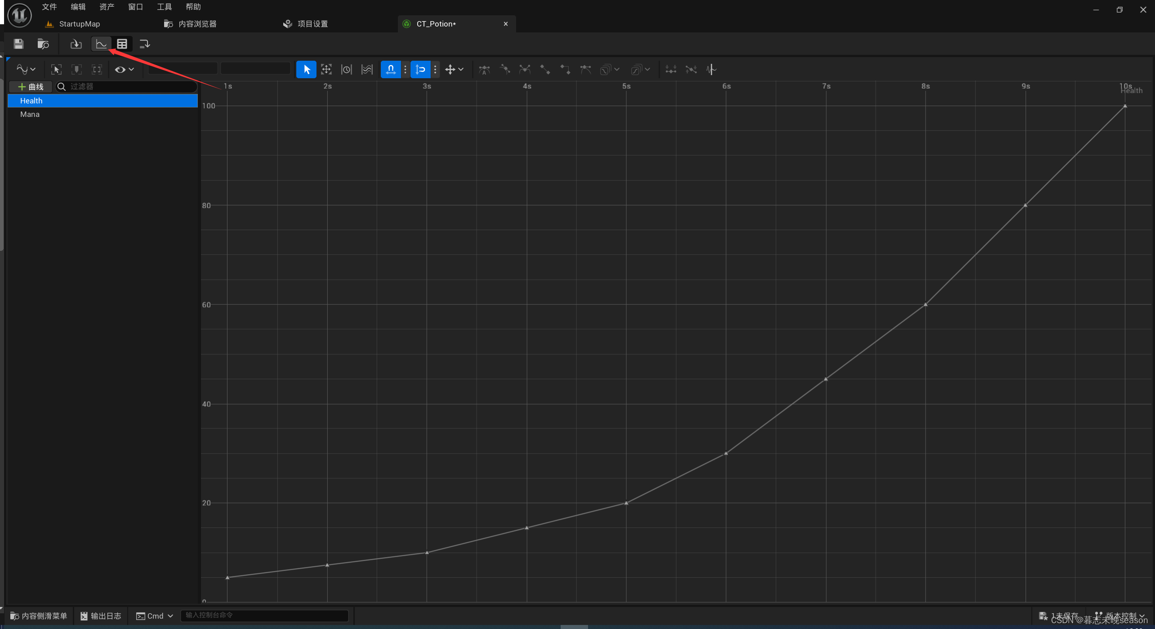Open the 帮助 menu

193,7
